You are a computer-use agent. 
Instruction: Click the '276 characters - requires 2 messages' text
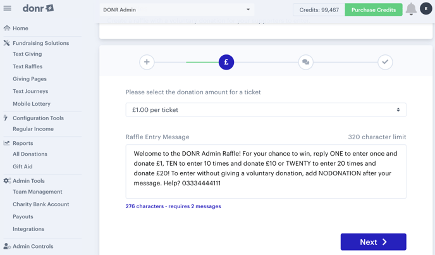click(x=173, y=206)
